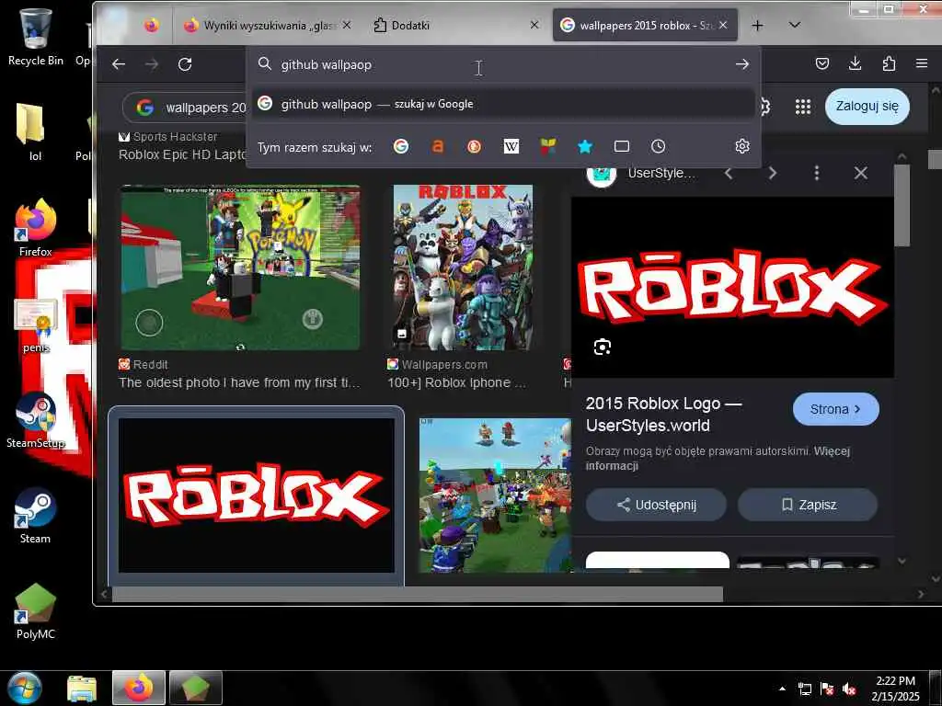Open the Pocket save icon in toolbar
This screenshot has height=706, width=942.
pos(821,63)
